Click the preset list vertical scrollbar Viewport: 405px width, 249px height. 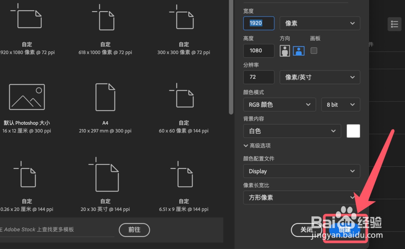pyautogui.click(x=231, y=57)
